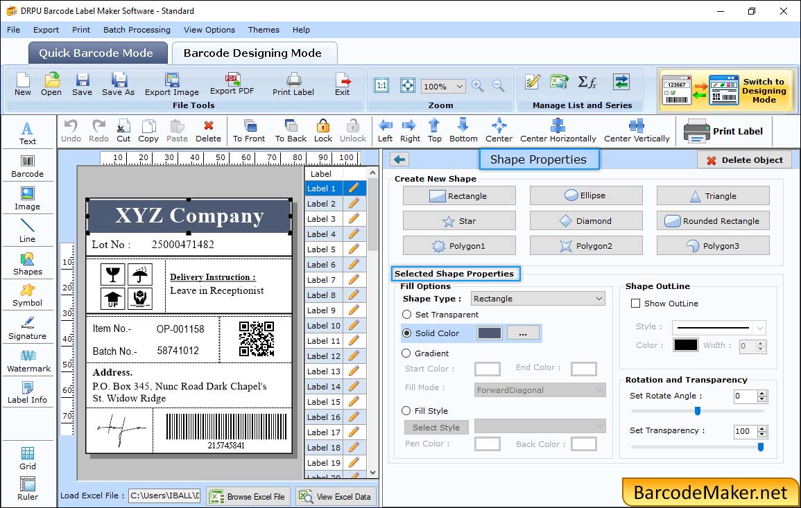Edit Label 10 using its pencil icon
The height and width of the screenshot is (508, 801).
click(x=354, y=326)
